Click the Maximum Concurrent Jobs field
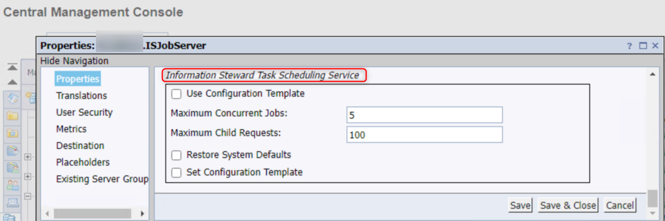Viewport: 665px width, 221px height. (425, 114)
